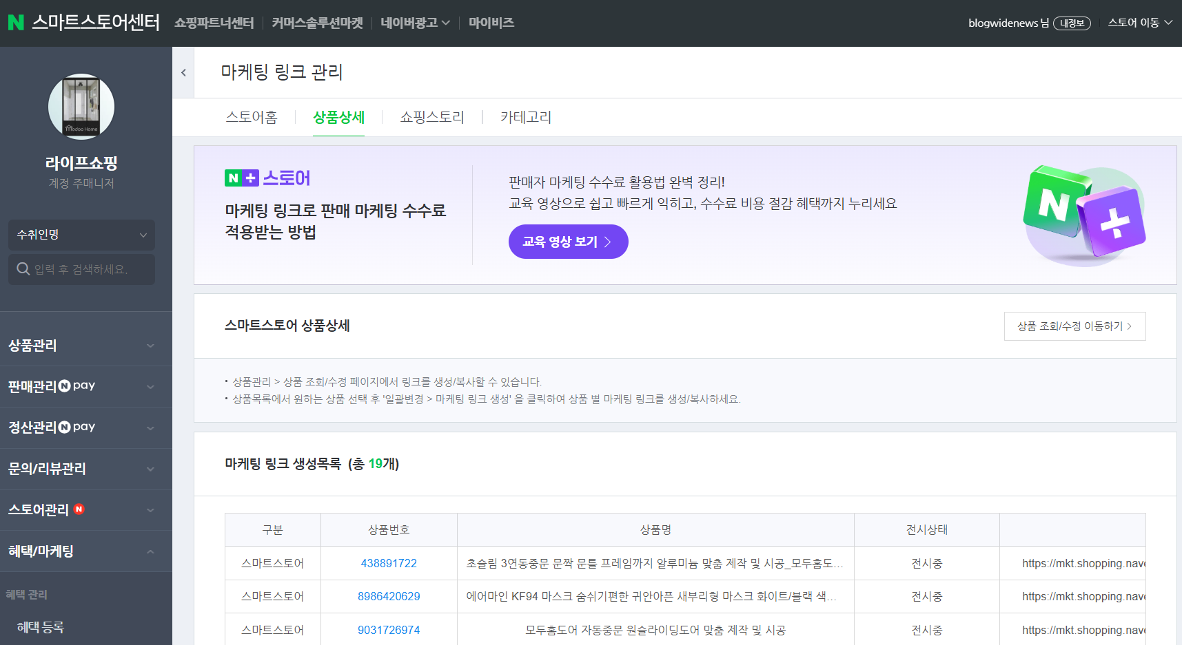Click the N plus 3D illustration
Image resolution: width=1182 pixels, height=645 pixels.
tap(1084, 215)
